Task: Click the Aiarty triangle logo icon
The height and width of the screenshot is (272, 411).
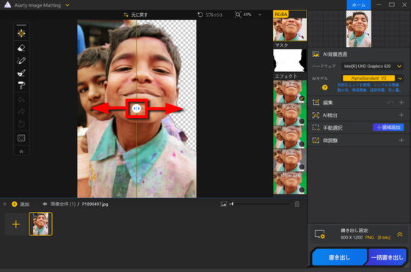Action: coord(7,5)
